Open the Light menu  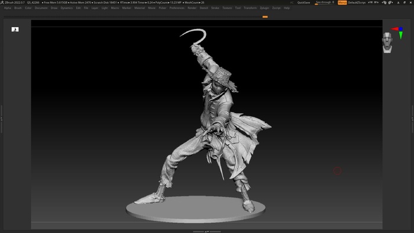tap(105, 8)
